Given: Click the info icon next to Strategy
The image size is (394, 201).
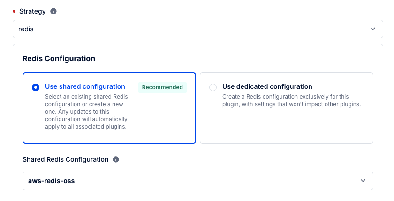Looking at the screenshot, I should pos(53,11).
